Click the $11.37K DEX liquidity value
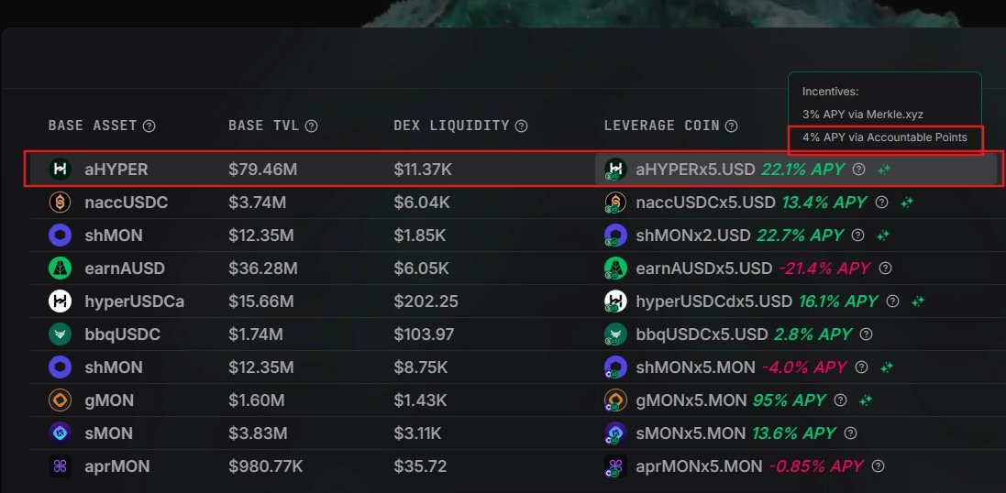Image resolution: width=1006 pixels, height=493 pixels. click(423, 170)
